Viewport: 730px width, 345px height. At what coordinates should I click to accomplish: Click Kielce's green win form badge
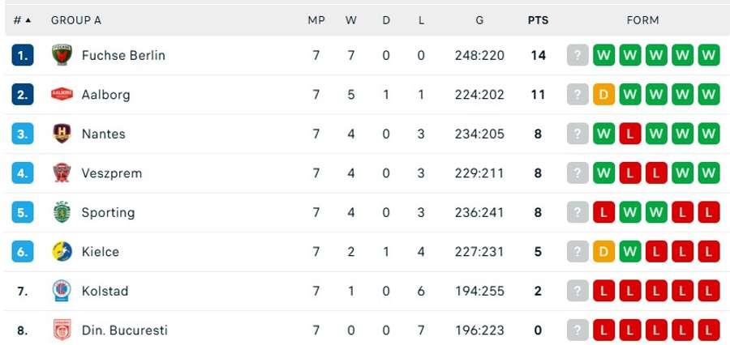pyautogui.click(x=629, y=252)
